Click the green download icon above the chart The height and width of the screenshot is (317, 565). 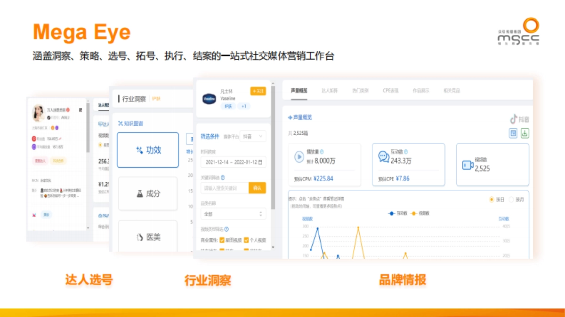(x=525, y=133)
